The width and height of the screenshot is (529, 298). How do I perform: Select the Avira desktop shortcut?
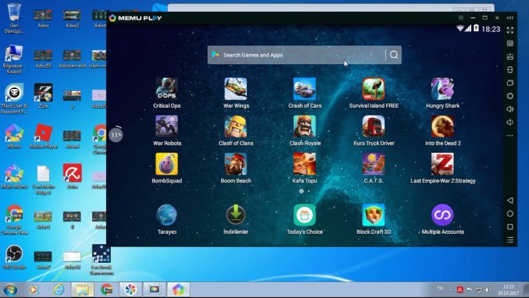pos(72,177)
